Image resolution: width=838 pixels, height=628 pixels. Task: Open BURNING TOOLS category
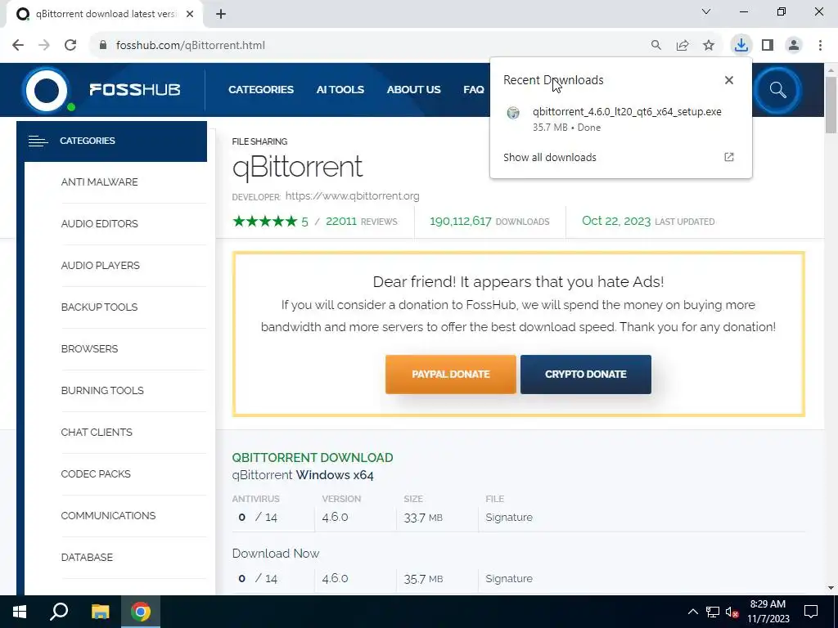click(x=102, y=390)
